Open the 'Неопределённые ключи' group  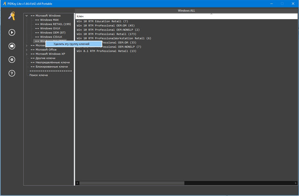[50, 62]
